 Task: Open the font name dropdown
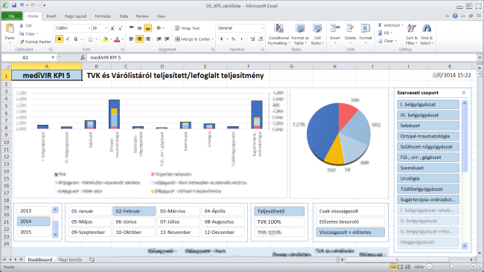89,28
